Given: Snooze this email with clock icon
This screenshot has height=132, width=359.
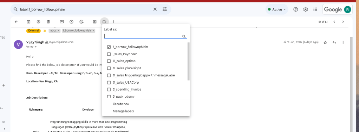Looking at the screenshot, I should [71, 22].
